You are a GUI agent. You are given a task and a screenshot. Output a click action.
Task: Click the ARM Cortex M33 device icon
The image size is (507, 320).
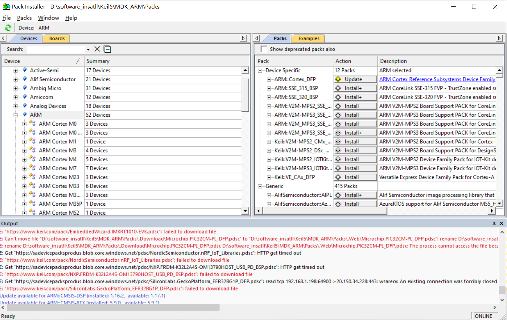(32, 185)
